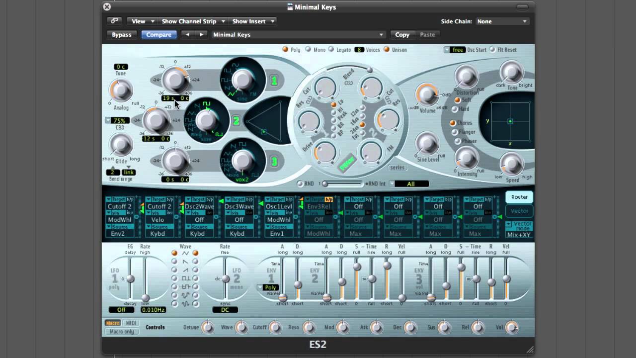Select Hard distortion type
Image resolution: width=636 pixels, height=358 pixels.
454,109
